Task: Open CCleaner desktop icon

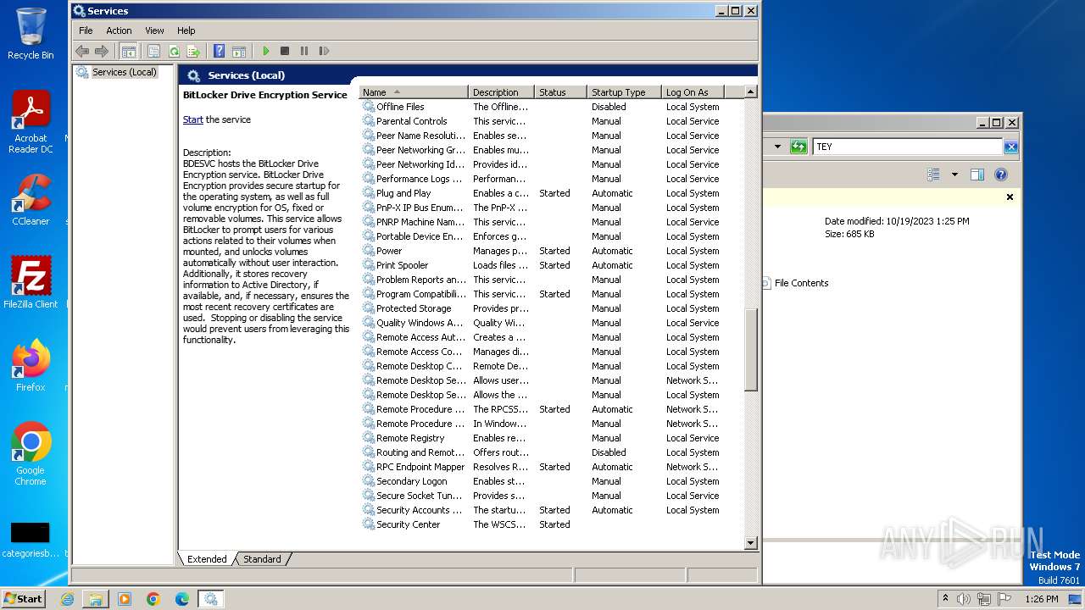Action: pyautogui.click(x=31, y=200)
